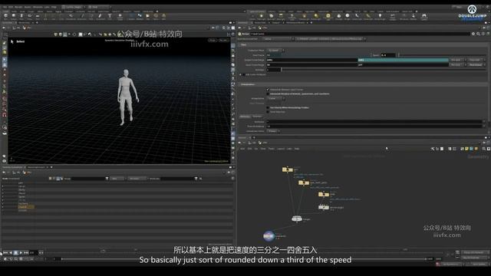The width and height of the screenshot is (491, 276).
Task: Select the Font shelf tool
Action: (110, 16)
